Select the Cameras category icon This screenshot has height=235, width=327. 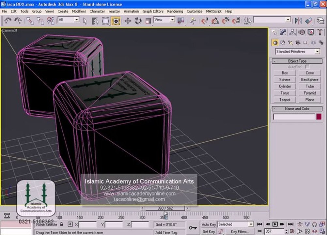pos(298,42)
